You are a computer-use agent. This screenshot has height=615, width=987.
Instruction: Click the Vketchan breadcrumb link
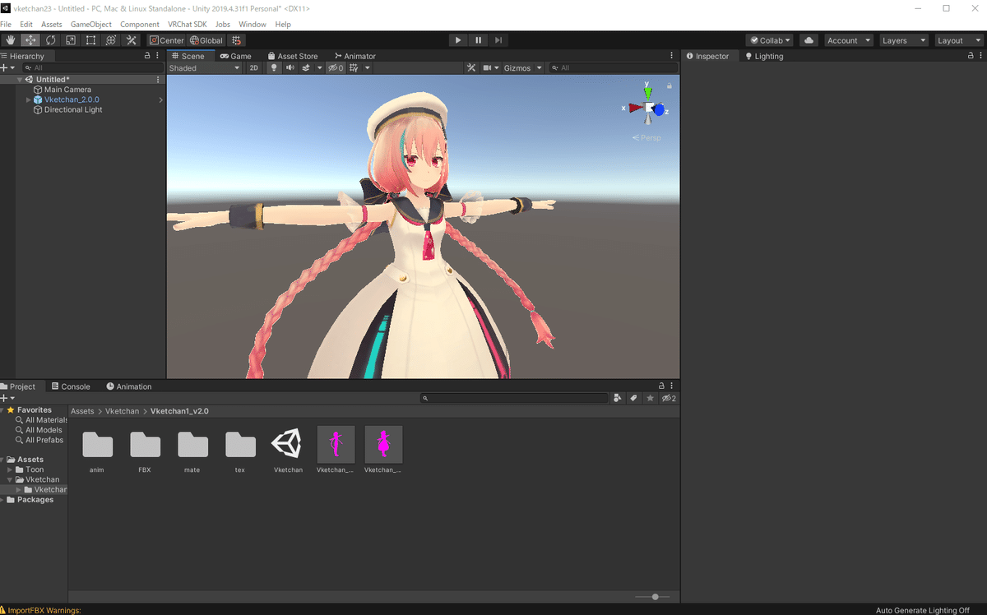point(122,410)
